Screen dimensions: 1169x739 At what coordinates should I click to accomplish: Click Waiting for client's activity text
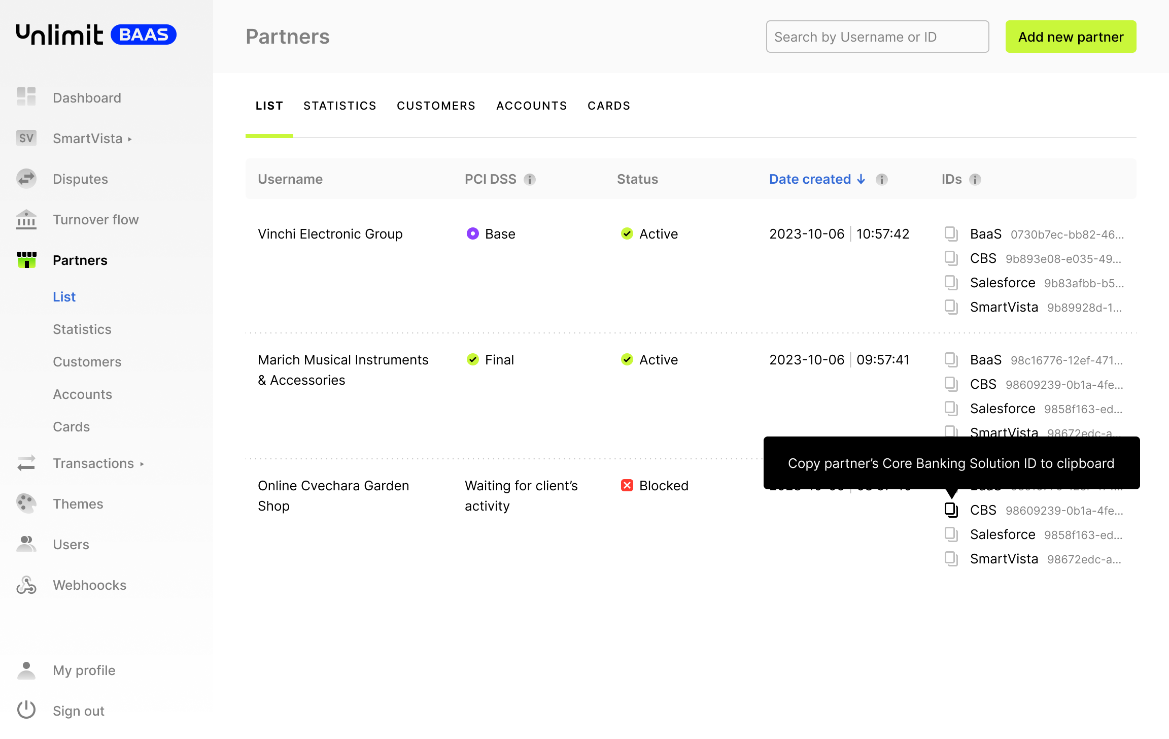(x=521, y=496)
